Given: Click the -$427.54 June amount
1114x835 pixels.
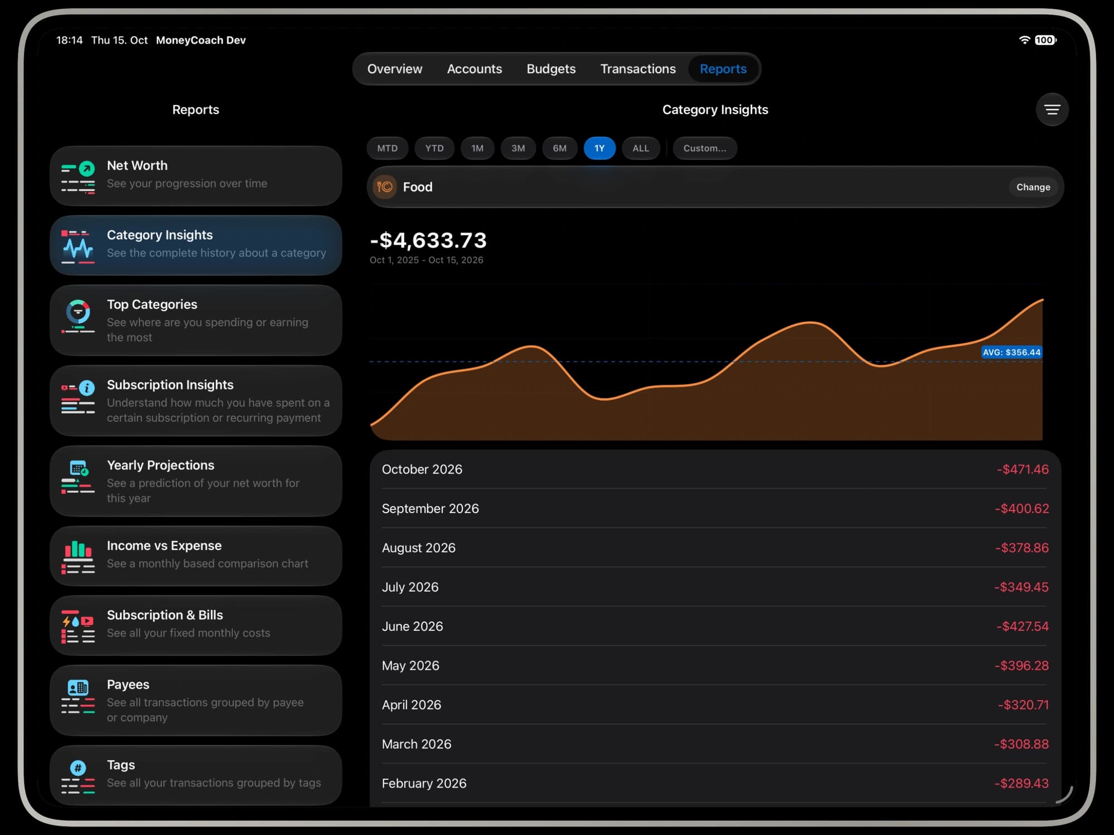Looking at the screenshot, I should (1022, 626).
